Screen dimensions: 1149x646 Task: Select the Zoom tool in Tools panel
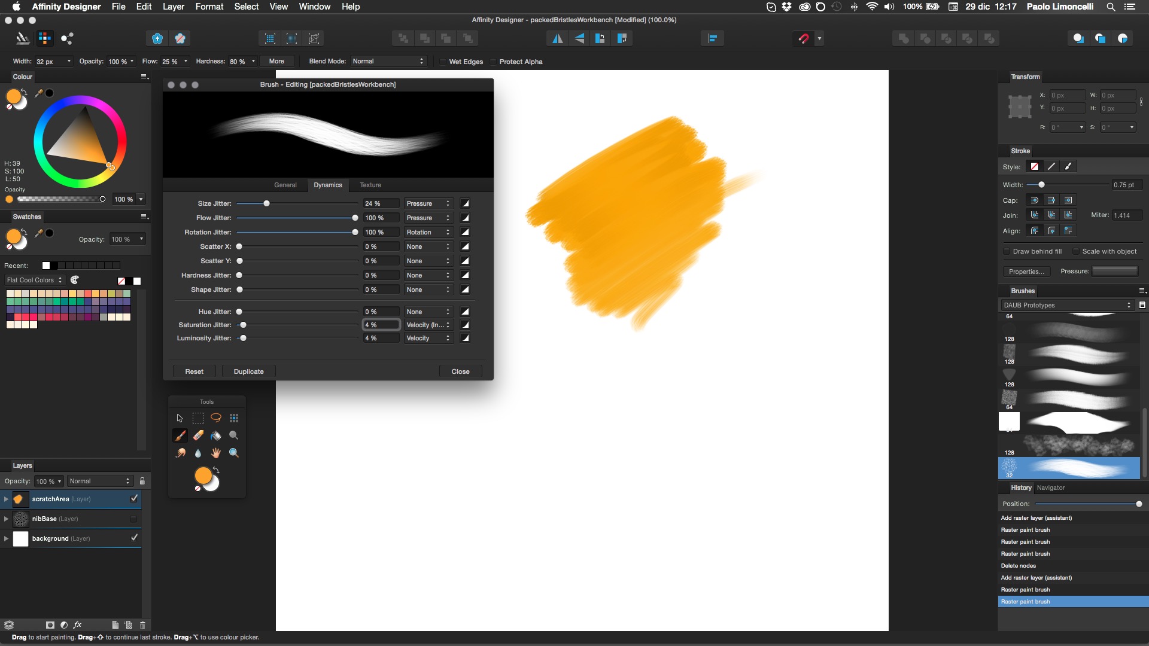[x=234, y=453]
